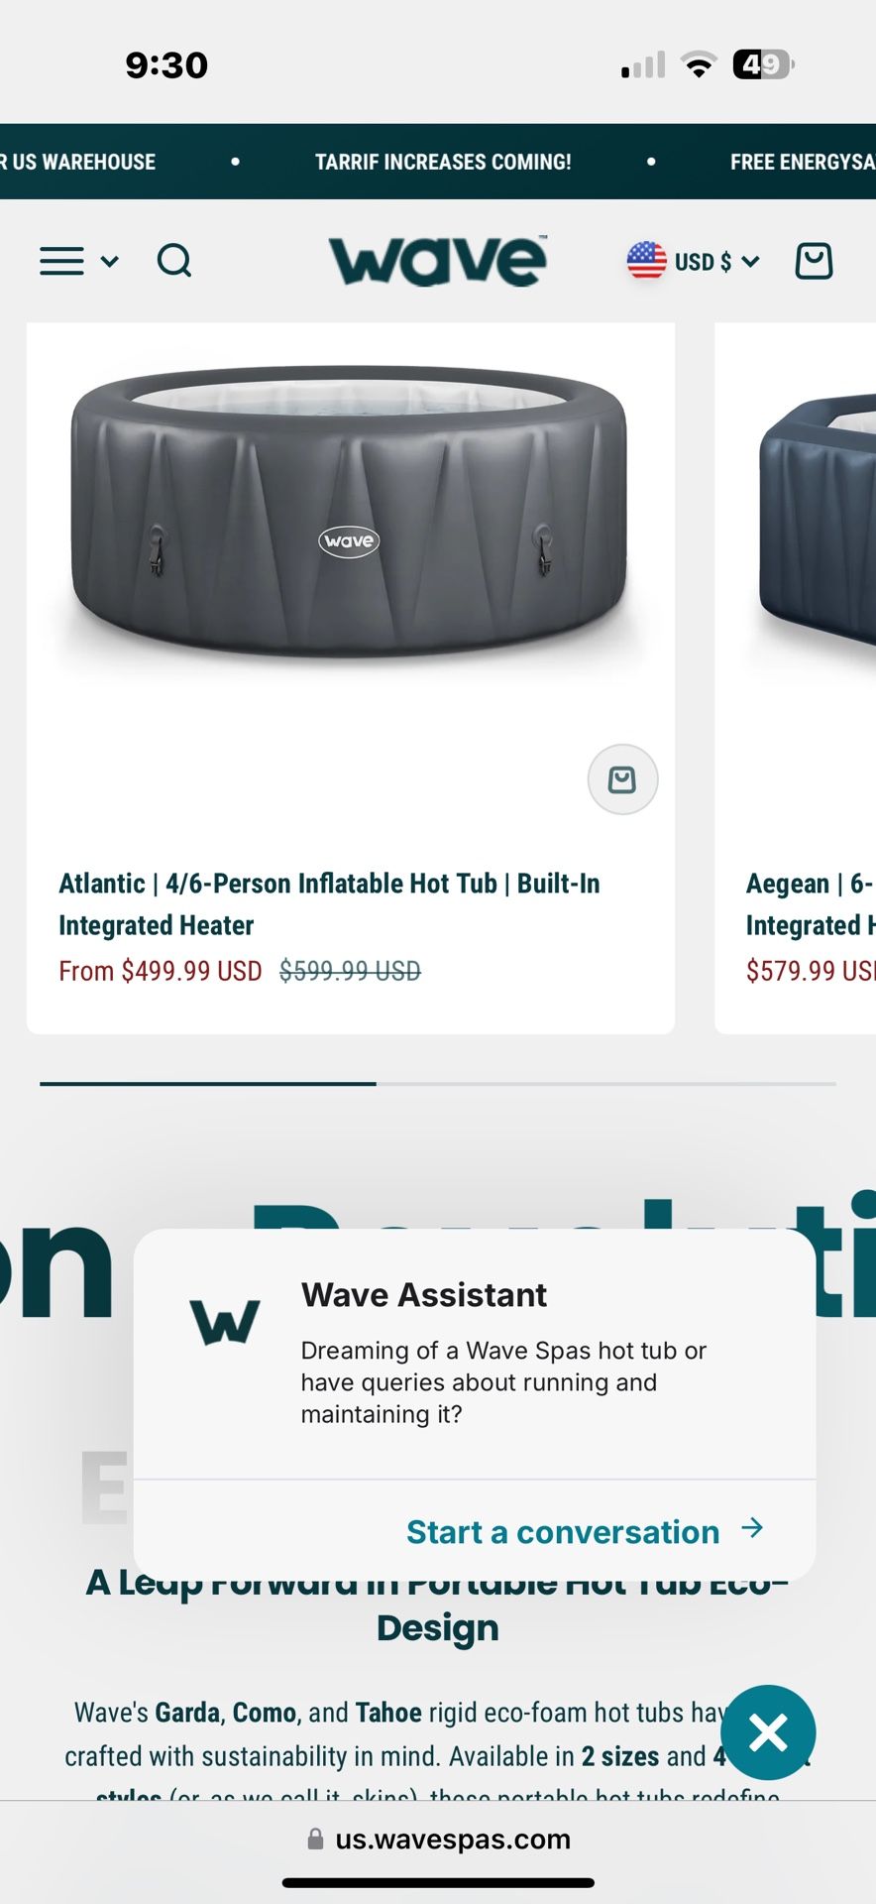This screenshot has height=1904, width=876.
Task: Close the chat widget with X button
Action: click(x=768, y=1732)
